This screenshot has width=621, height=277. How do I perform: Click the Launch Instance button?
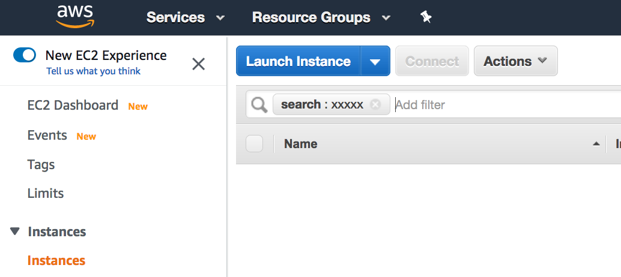pos(298,61)
